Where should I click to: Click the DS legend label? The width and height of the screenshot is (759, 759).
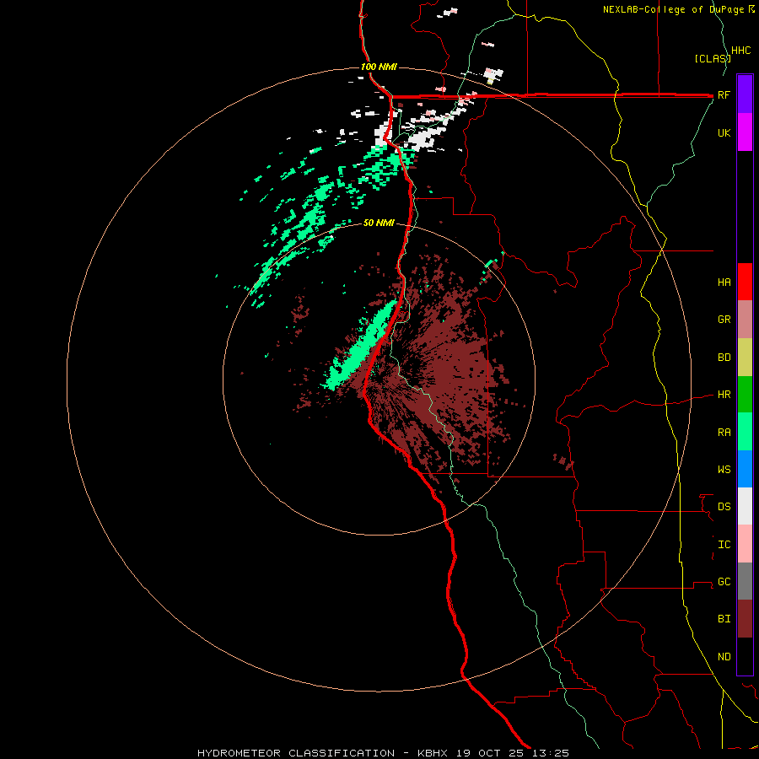[724, 506]
